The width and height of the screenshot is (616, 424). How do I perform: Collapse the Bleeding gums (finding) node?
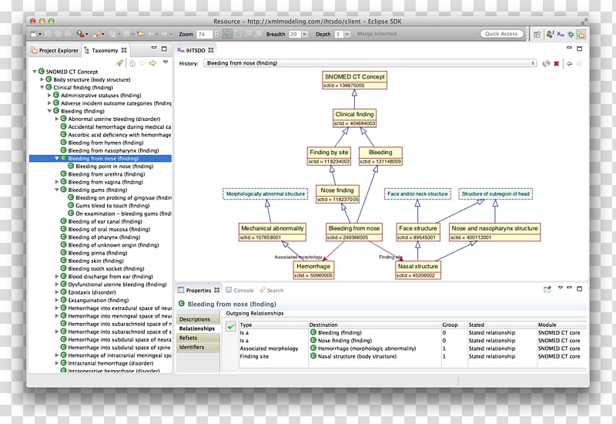(x=57, y=190)
